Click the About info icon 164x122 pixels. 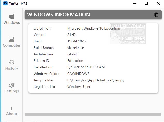pos(11,108)
